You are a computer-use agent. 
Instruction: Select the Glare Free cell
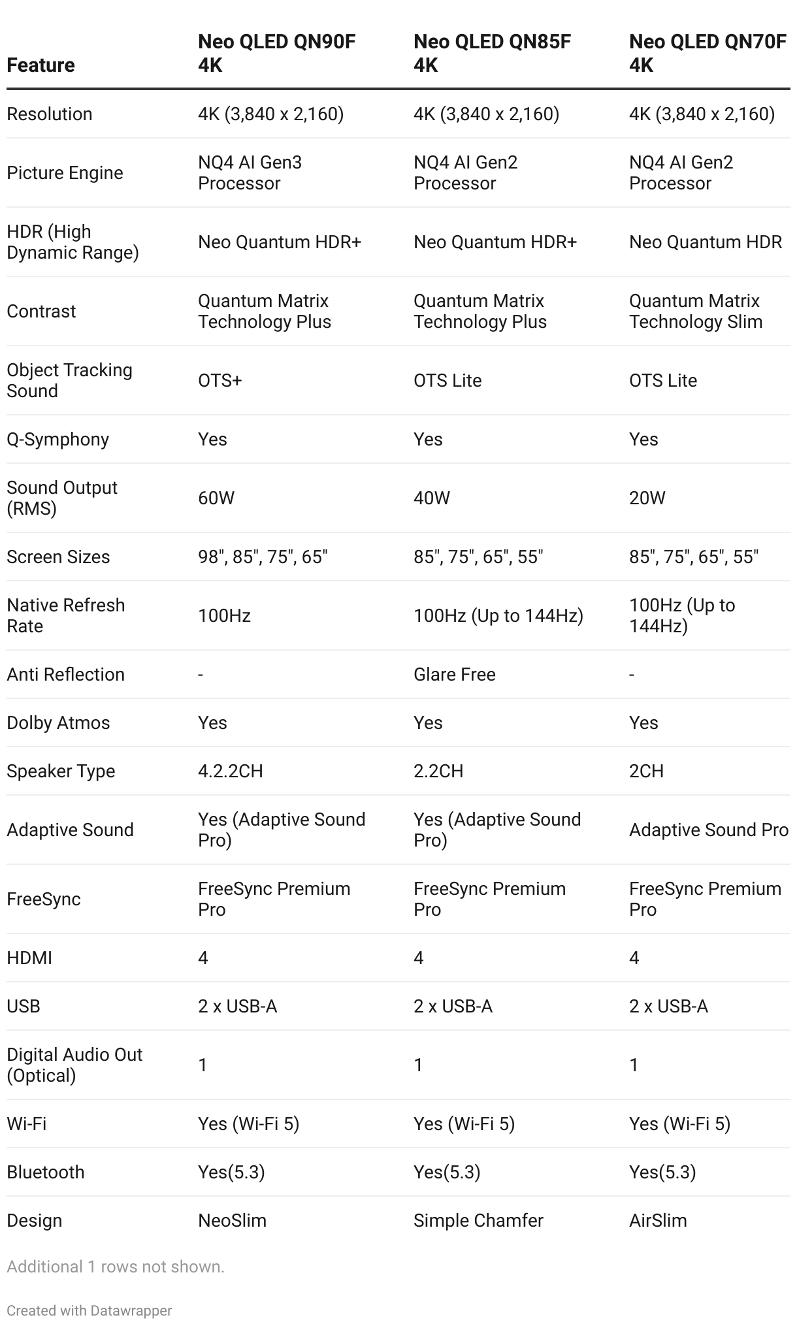pyautogui.click(x=455, y=674)
